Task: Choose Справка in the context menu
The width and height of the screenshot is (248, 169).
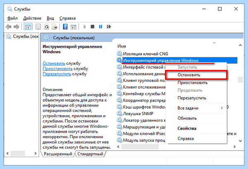Action: pyautogui.click(x=196, y=139)
